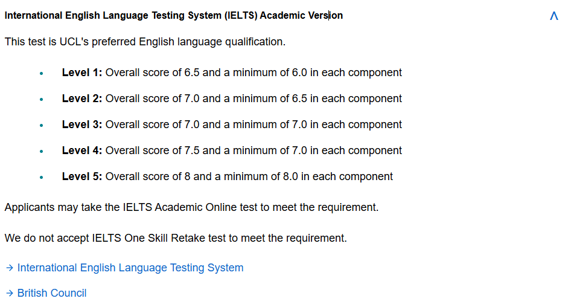
Task: Click the IELTS One Skill Retake sentence
Action: 176,238
